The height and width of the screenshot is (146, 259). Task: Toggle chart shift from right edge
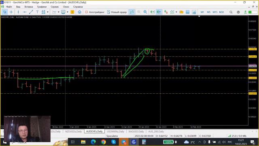pyautogui.click(x=159, y=12)
